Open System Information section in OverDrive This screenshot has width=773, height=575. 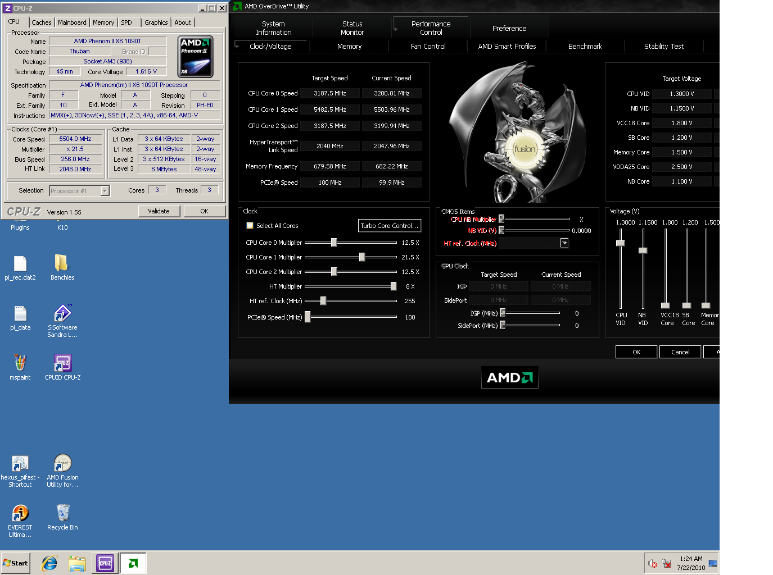[x=273, y=28]
